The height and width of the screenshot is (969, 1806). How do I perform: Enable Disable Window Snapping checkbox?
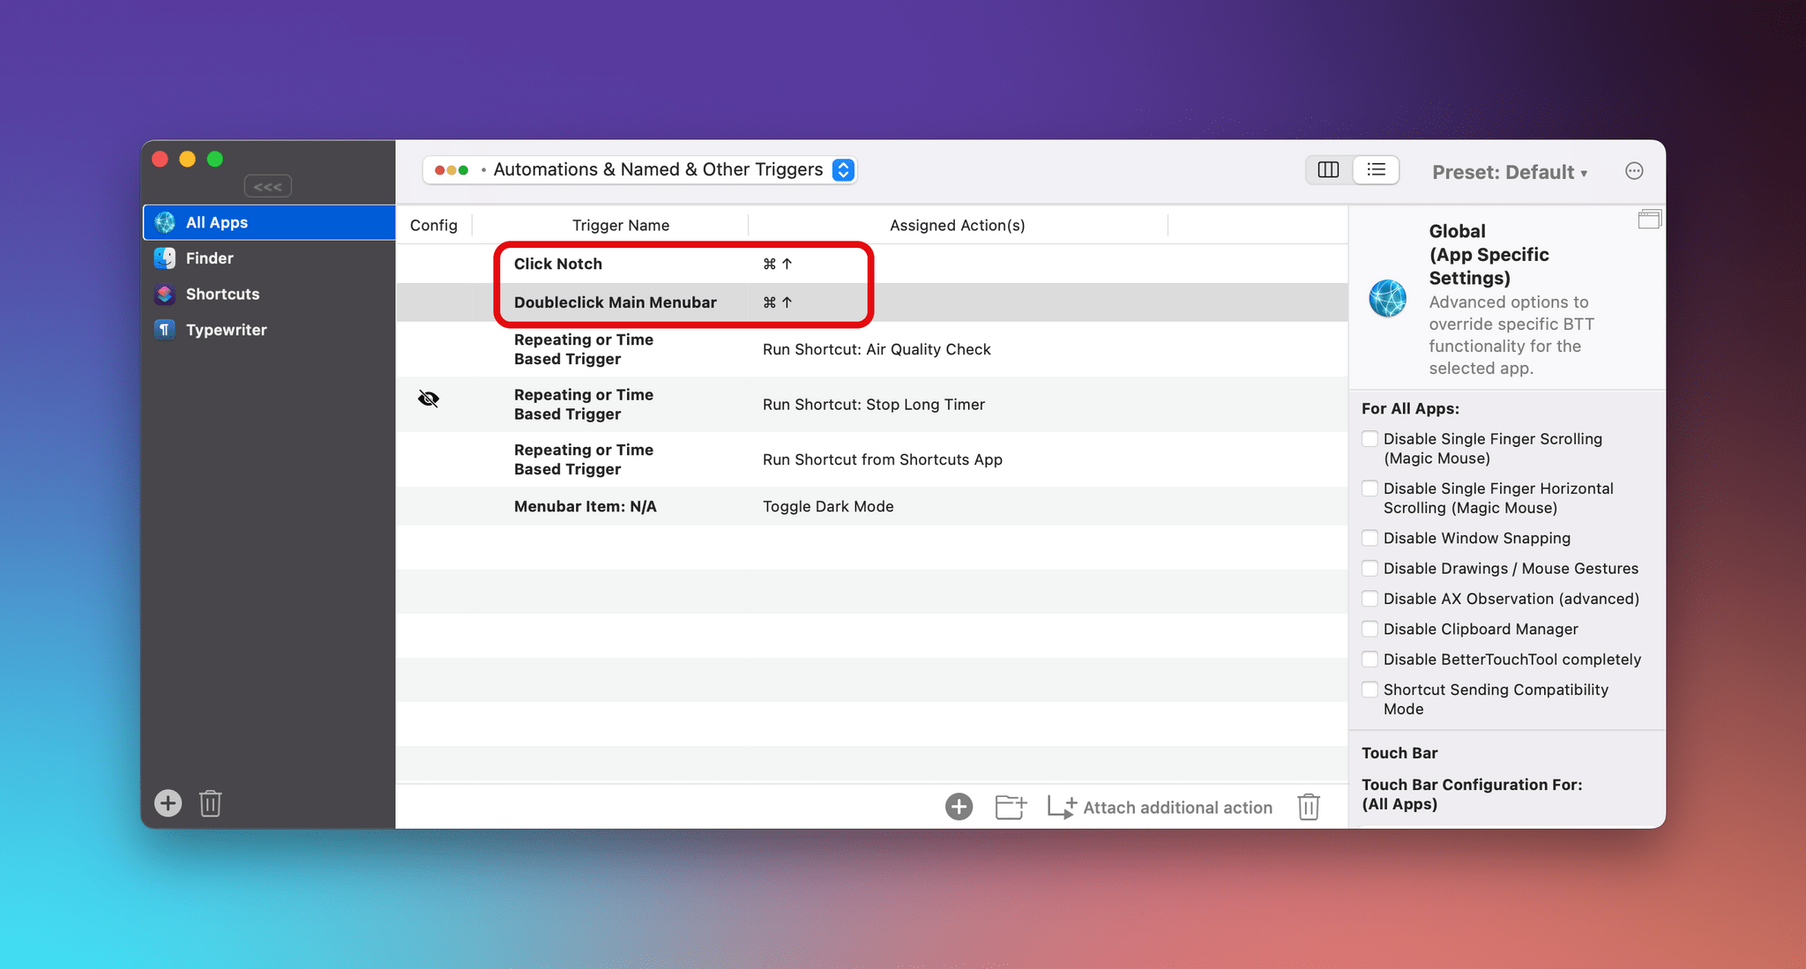click(1368, 538)
